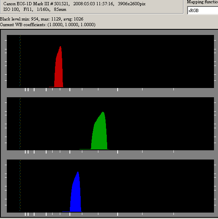Click the ISO 100 value
Viewport: 218px width, 219px height.
pyautogui.click(x=11, y=9)
